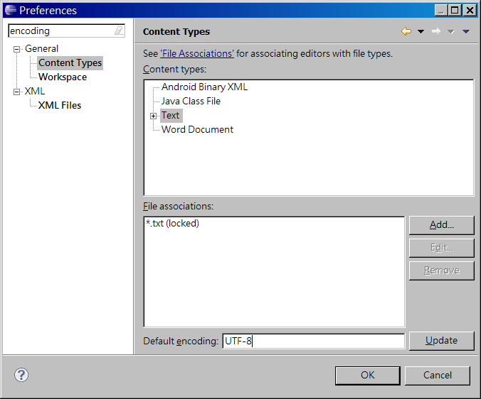The width and height of the screenshot is (481, 399).
Task: Open the forward history dropdown arrow
Action: coord(450,31)
